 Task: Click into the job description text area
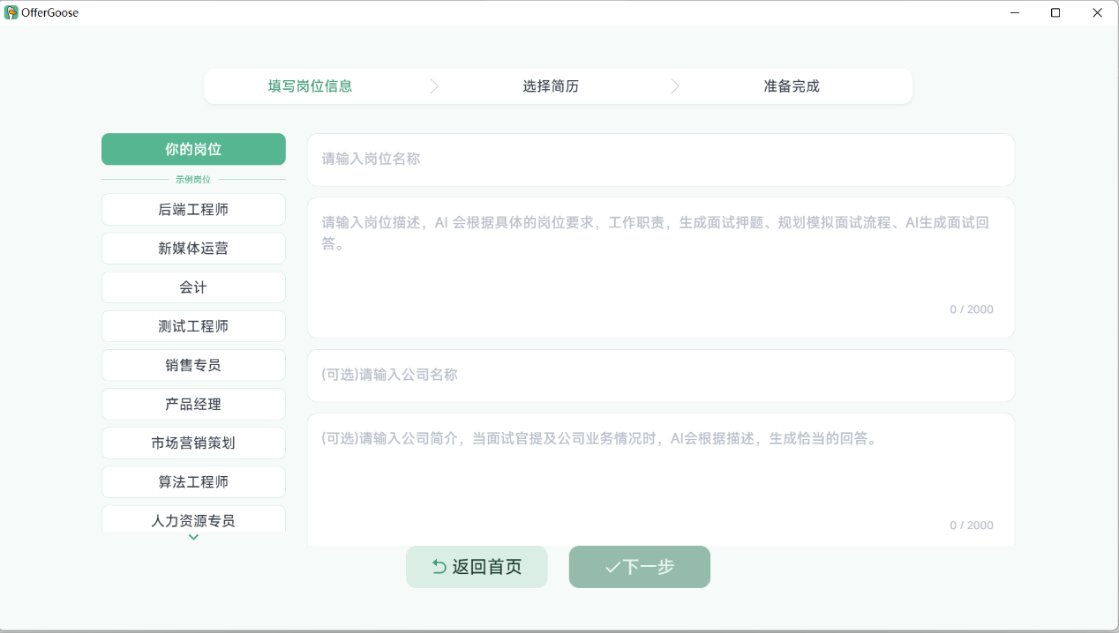click(x=661, y=267)
